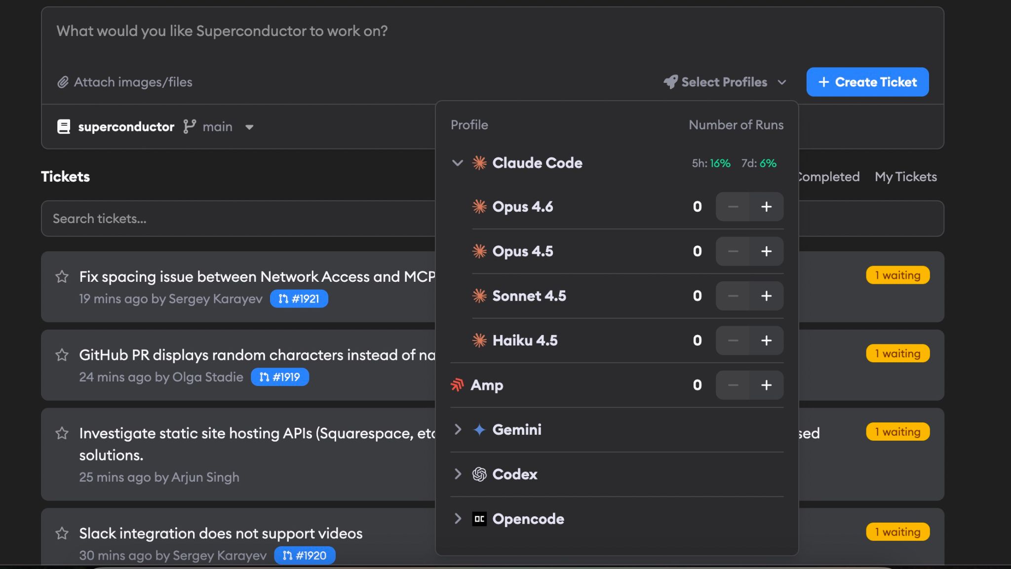Increase Sonnet 4.5 run count with plus

[x=767, y=296]
